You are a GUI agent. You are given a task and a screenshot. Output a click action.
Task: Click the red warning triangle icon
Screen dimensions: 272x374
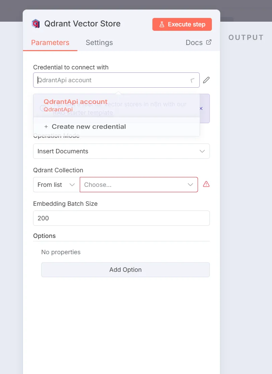point(206,184)
